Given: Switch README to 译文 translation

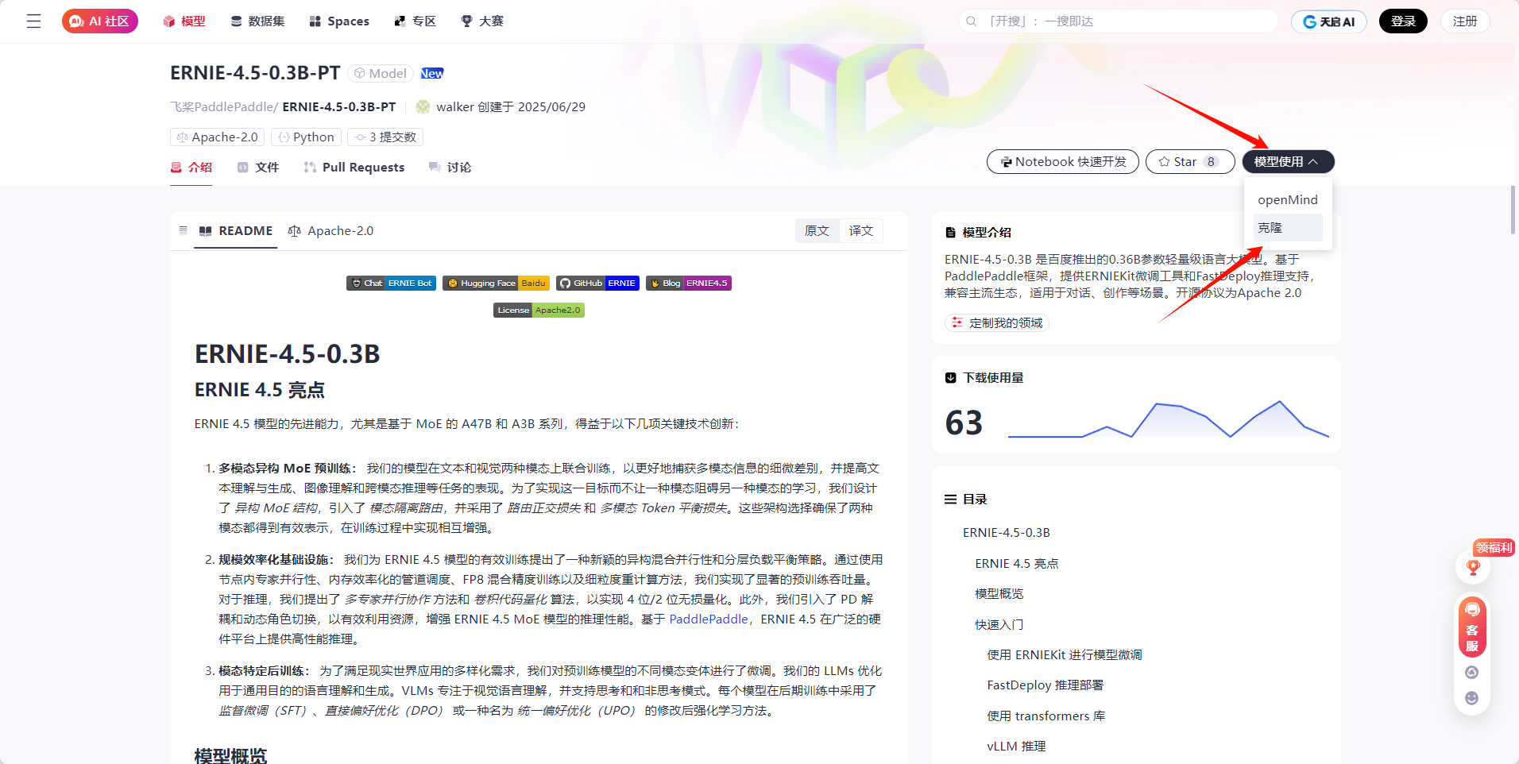Looking at the screenshot, I should pos(861,230).
